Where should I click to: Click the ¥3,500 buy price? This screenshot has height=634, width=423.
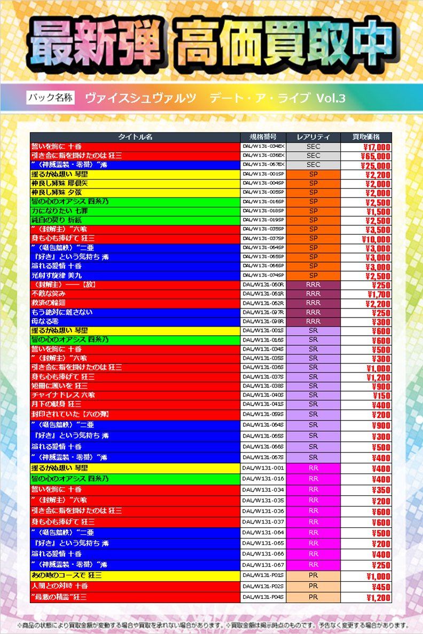click(378, 230)
